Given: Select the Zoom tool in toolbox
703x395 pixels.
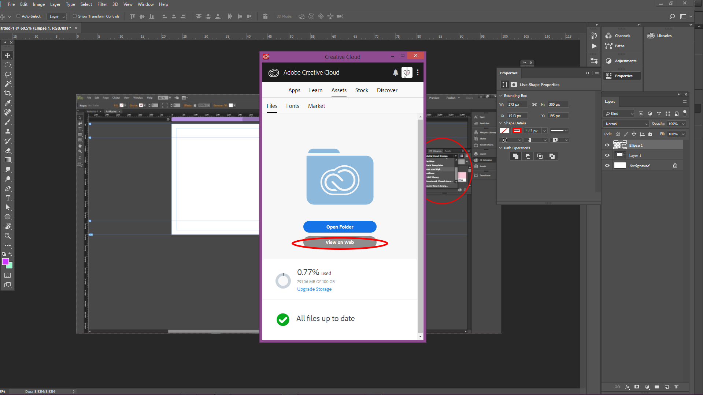Looking at the screenshot, I should tap(7, 236).
